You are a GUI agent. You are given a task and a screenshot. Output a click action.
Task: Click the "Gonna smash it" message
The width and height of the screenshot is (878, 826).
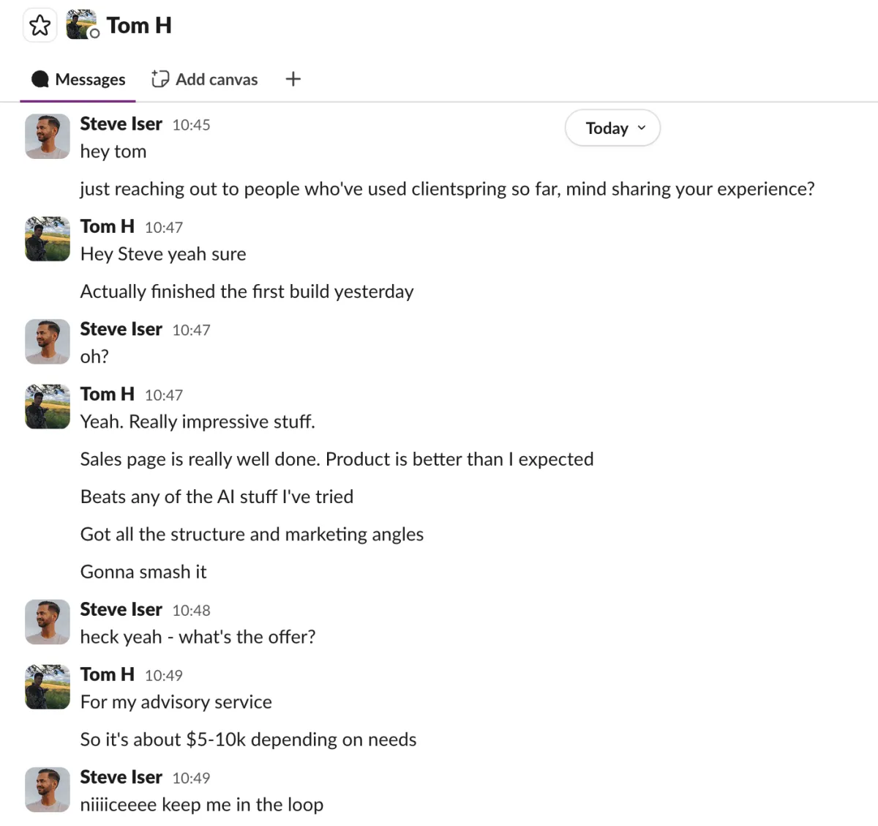(143, 572)
